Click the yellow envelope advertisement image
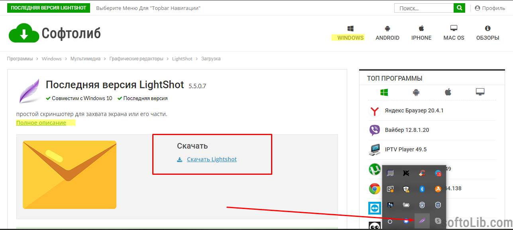This screenshot has width=513, height=230. pyautogui.click(x=70, y=174)
